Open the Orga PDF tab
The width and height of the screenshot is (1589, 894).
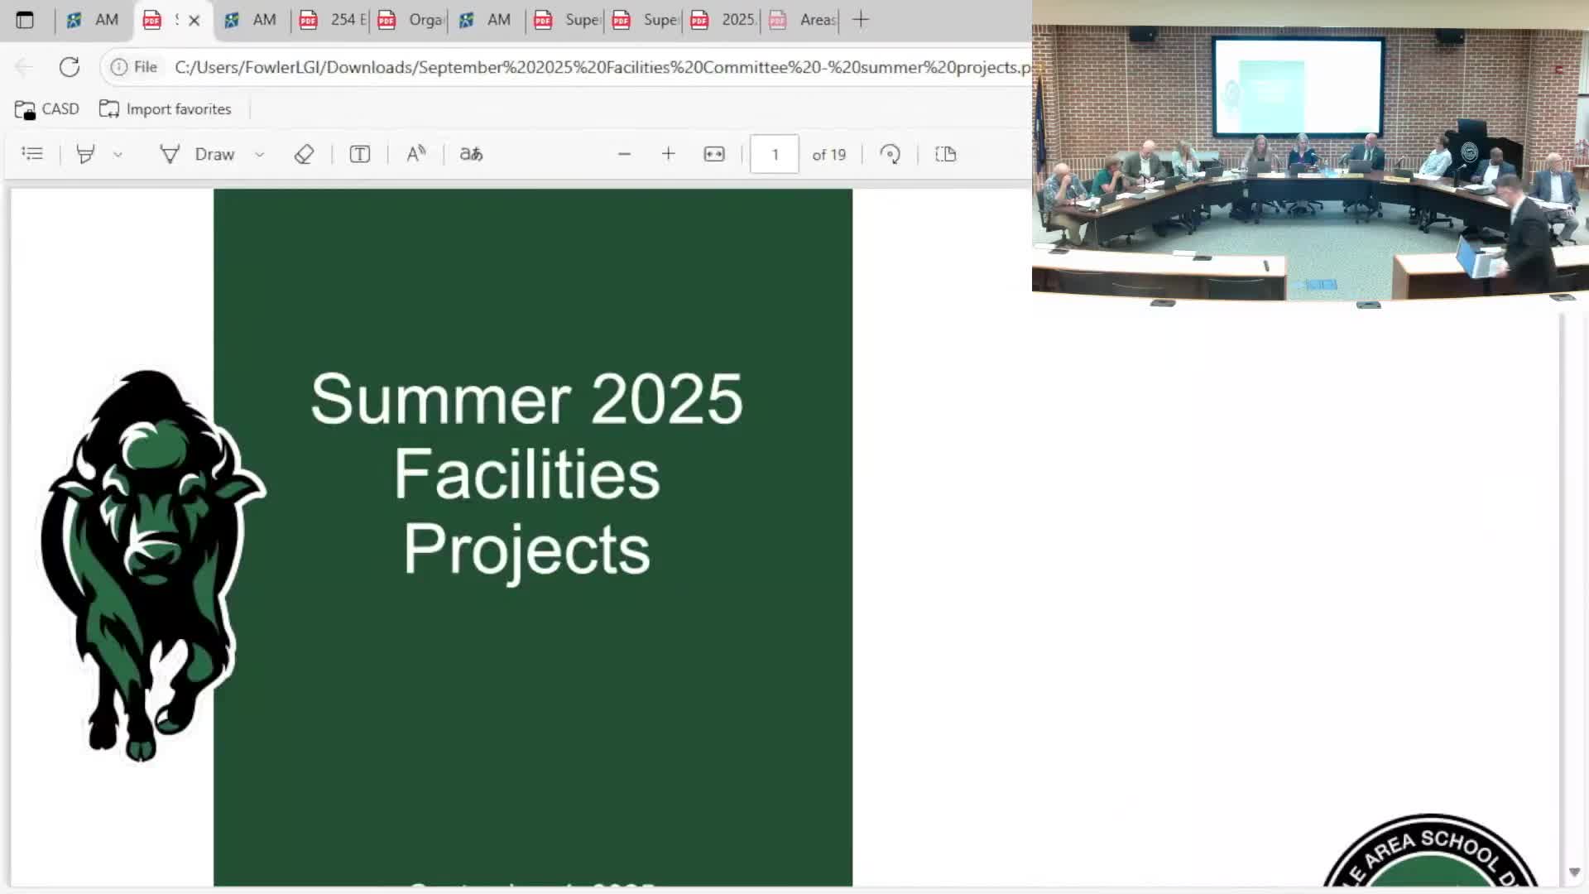tap(409, 20)
